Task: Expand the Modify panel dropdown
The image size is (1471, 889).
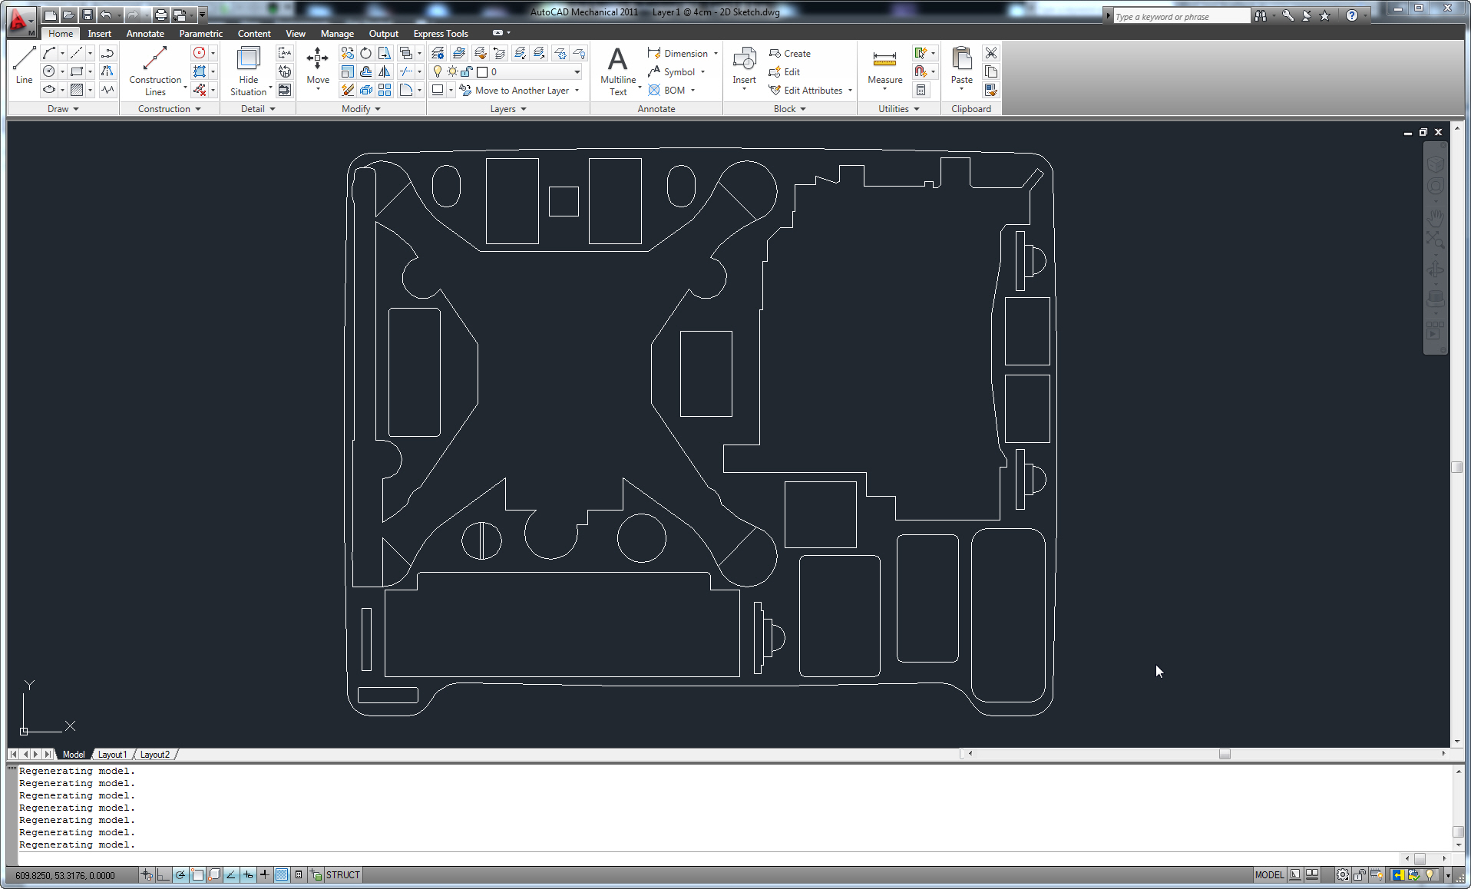Action: coord(361,109)
